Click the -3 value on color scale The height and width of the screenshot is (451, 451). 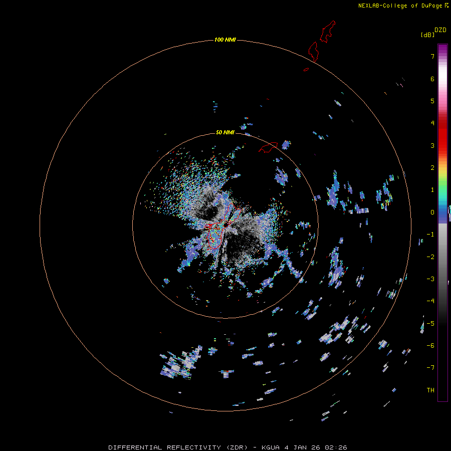pyautogui.click(x=430, y=279)
